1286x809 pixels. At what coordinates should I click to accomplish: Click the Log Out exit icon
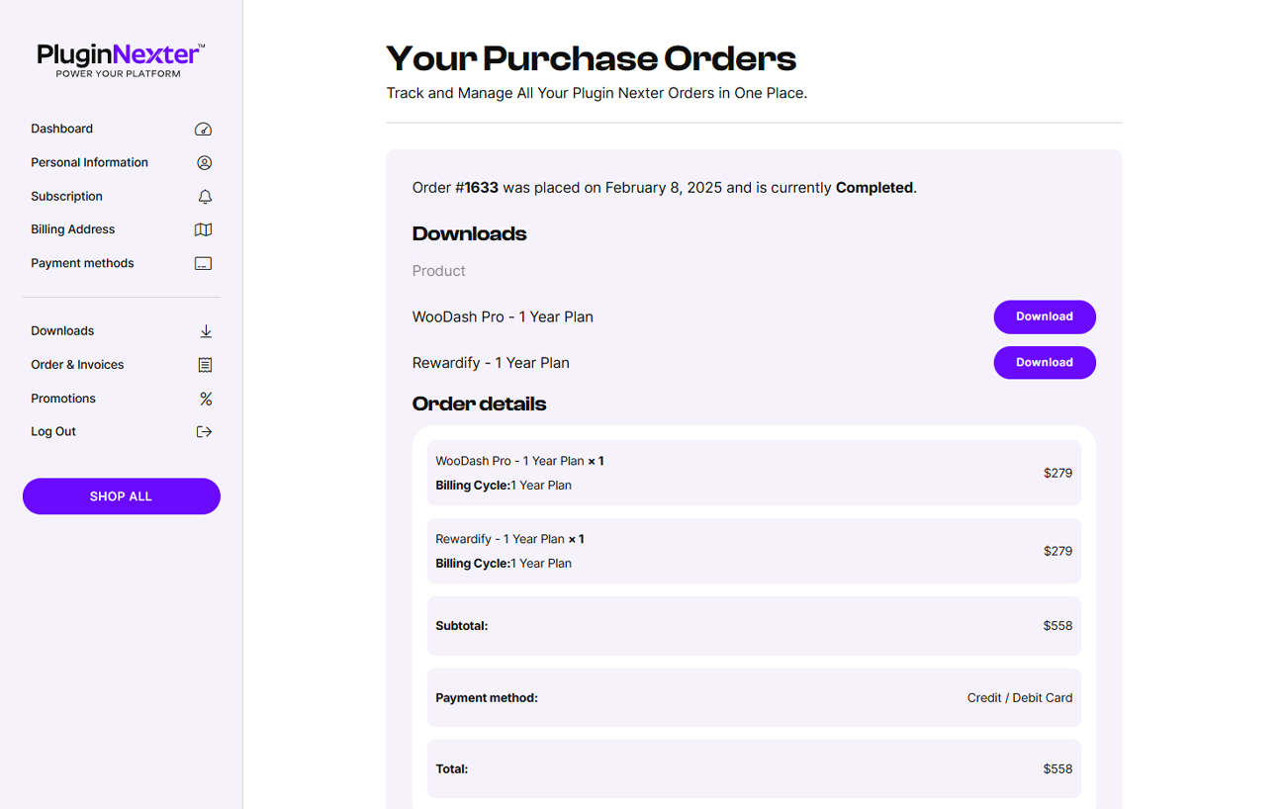(x=204, y=432)
